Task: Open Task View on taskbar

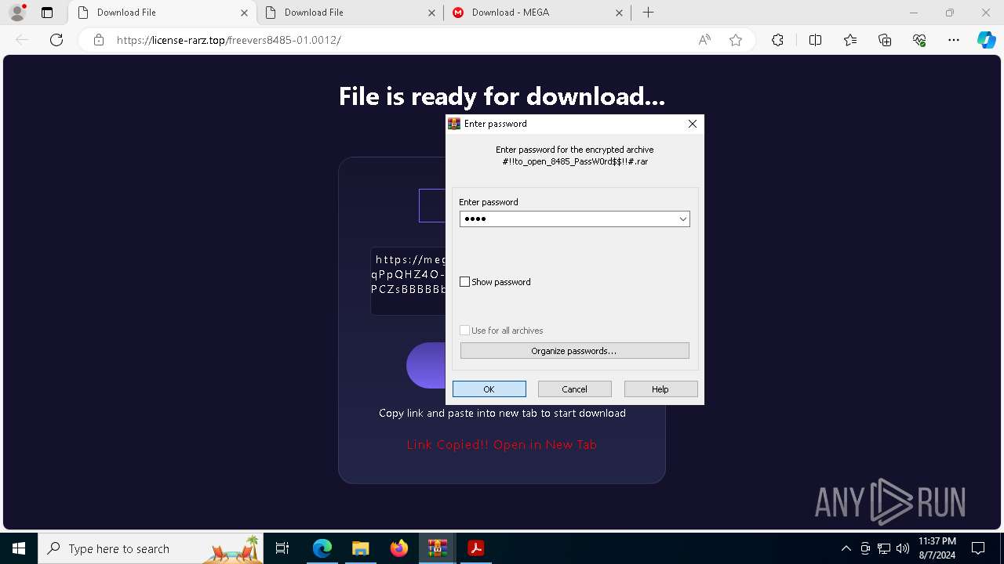Action: [x=282, y=548]
